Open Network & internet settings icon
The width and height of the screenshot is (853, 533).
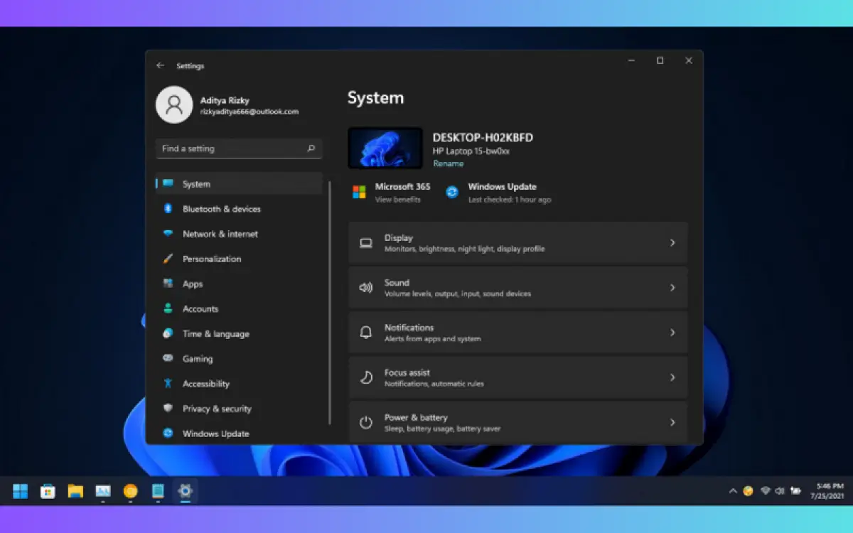click(x=168, y=234)
